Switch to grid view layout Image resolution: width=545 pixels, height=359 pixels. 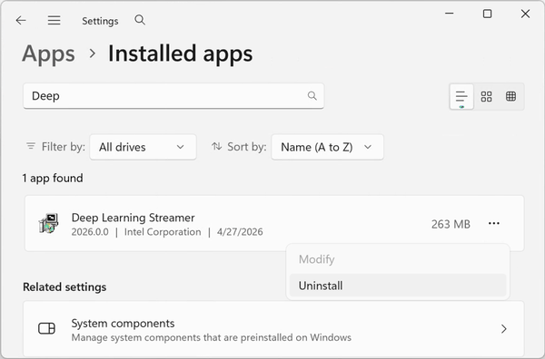(486, 96)
